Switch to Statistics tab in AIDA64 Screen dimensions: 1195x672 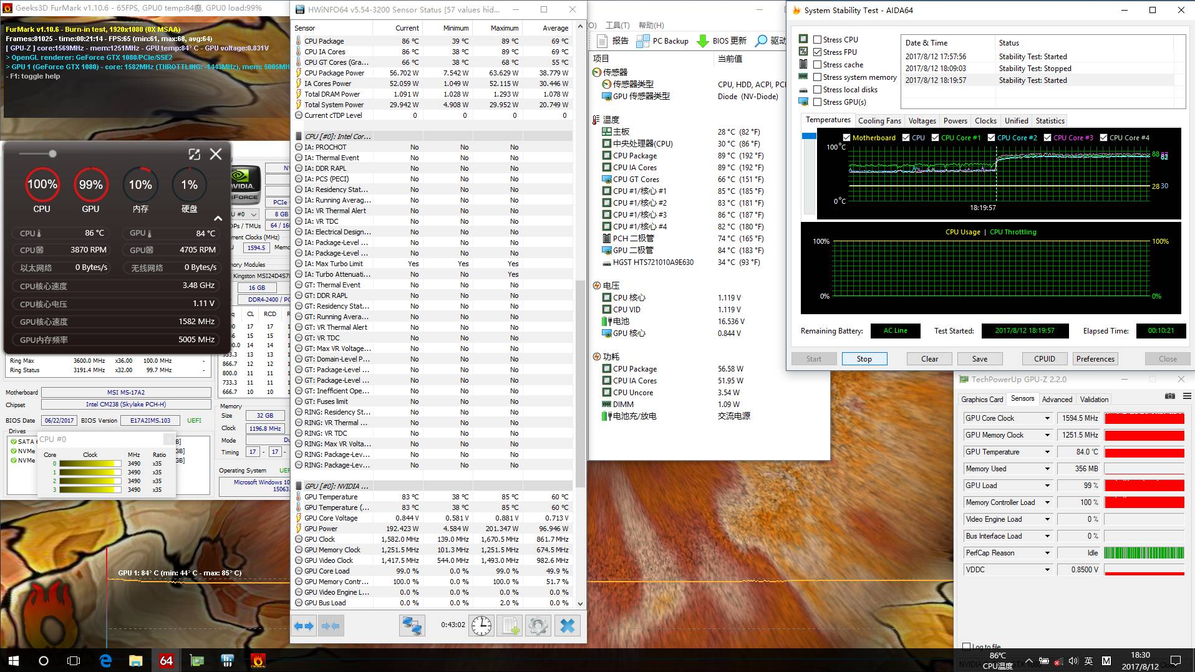click(x=1050, y=121)
